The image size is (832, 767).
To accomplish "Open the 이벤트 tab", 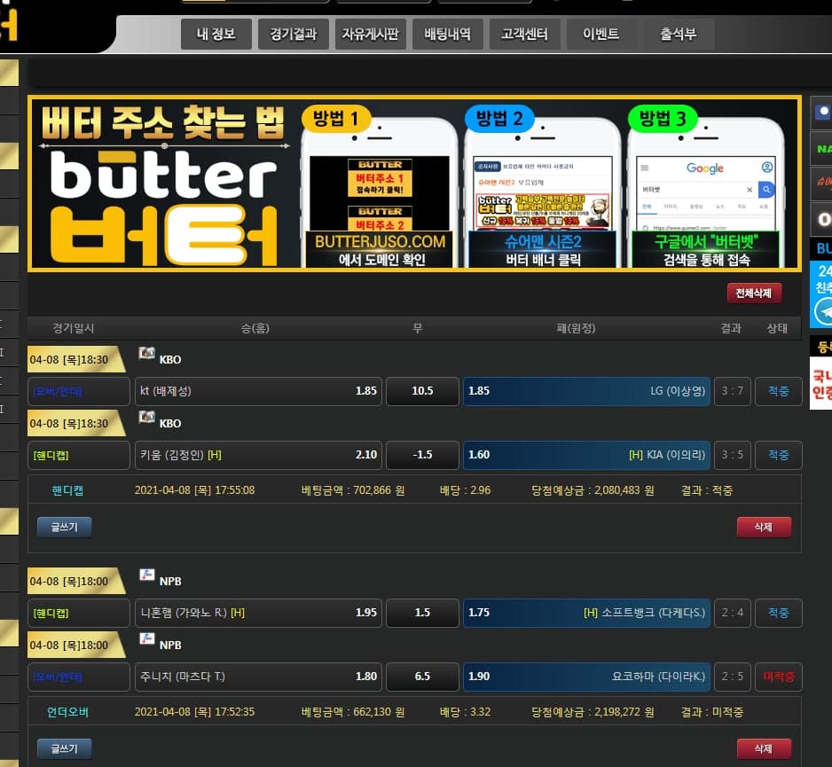I will click(x=600, y=35).
